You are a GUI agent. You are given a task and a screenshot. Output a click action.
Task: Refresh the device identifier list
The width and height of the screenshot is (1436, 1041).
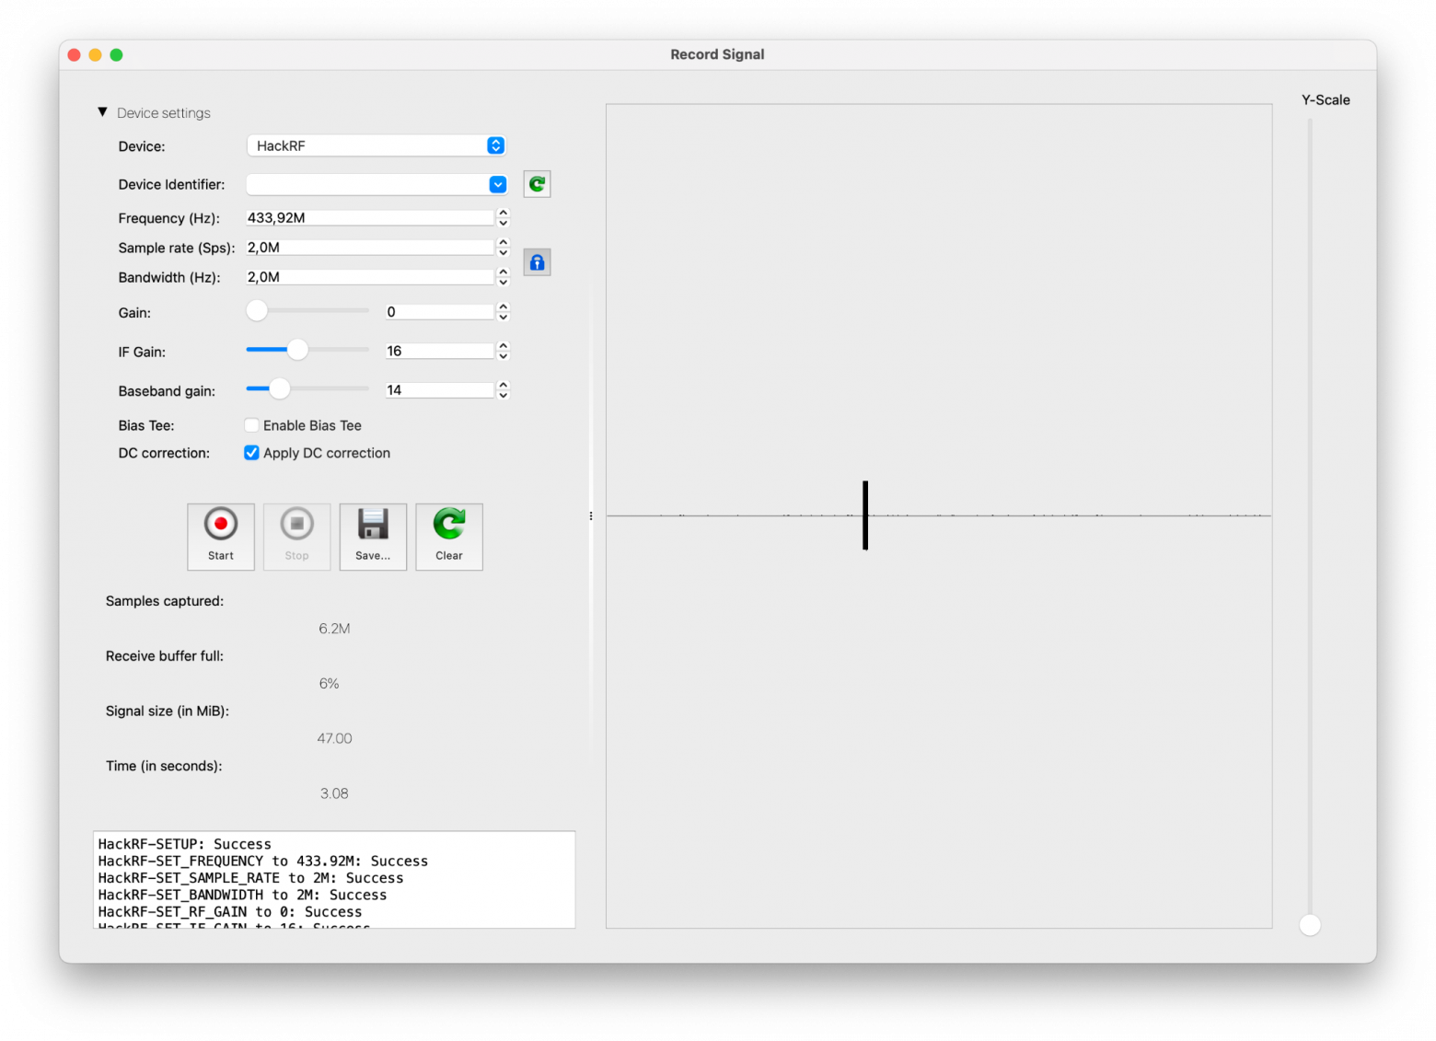(x=537, y=184)
